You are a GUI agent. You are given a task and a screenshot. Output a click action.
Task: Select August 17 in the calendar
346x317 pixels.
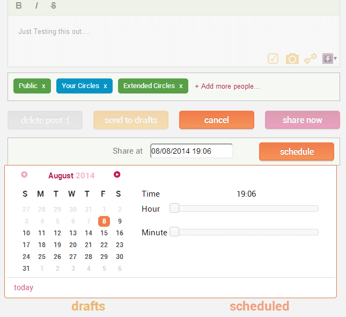[x=26, y=245]
